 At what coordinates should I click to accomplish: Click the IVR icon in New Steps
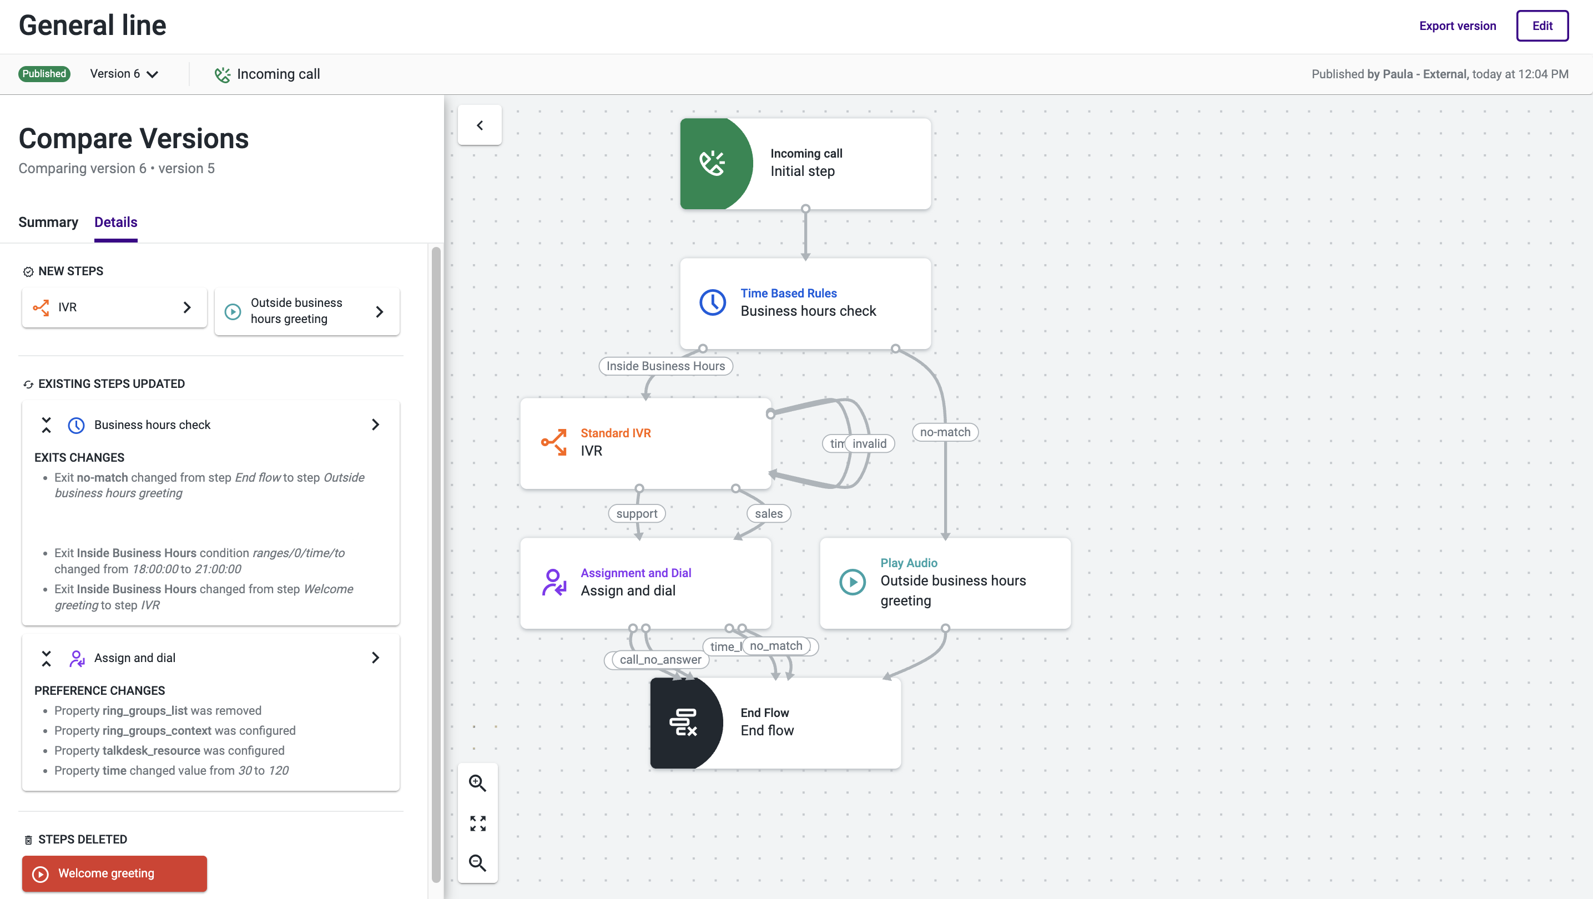41,307
